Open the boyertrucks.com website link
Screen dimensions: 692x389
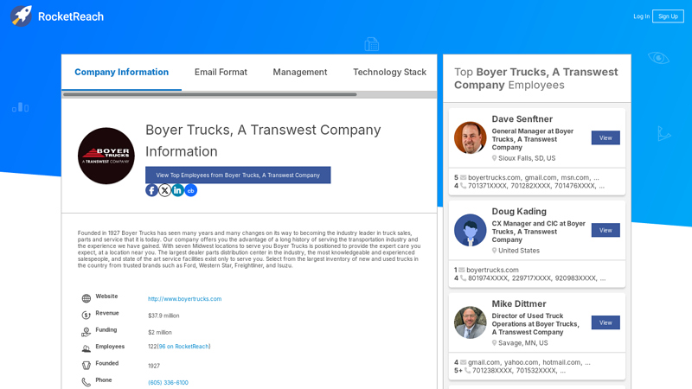[184, 299]
